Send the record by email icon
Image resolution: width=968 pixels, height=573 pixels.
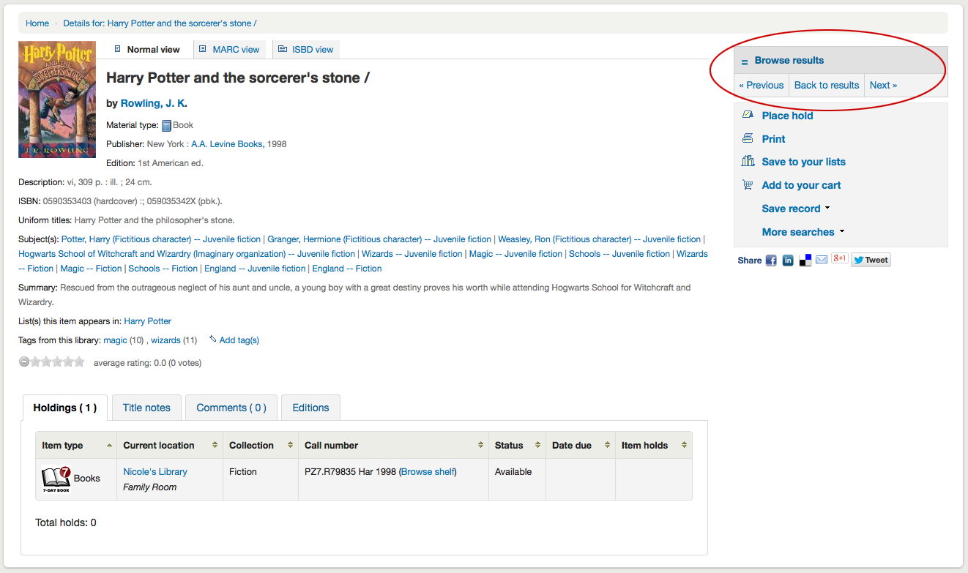point(822,260)
